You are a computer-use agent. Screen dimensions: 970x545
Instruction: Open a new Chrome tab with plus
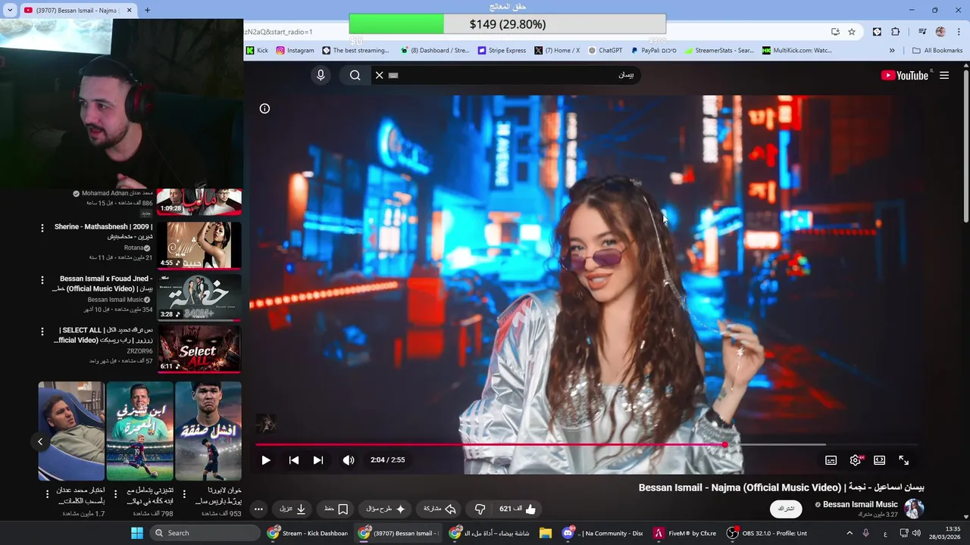pyautogui.click(x=147, y=10)
